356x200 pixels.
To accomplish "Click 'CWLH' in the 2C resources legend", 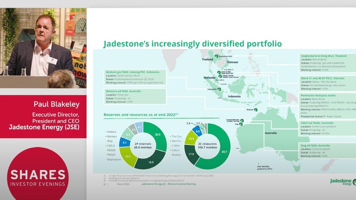I will tap(175, 150).
